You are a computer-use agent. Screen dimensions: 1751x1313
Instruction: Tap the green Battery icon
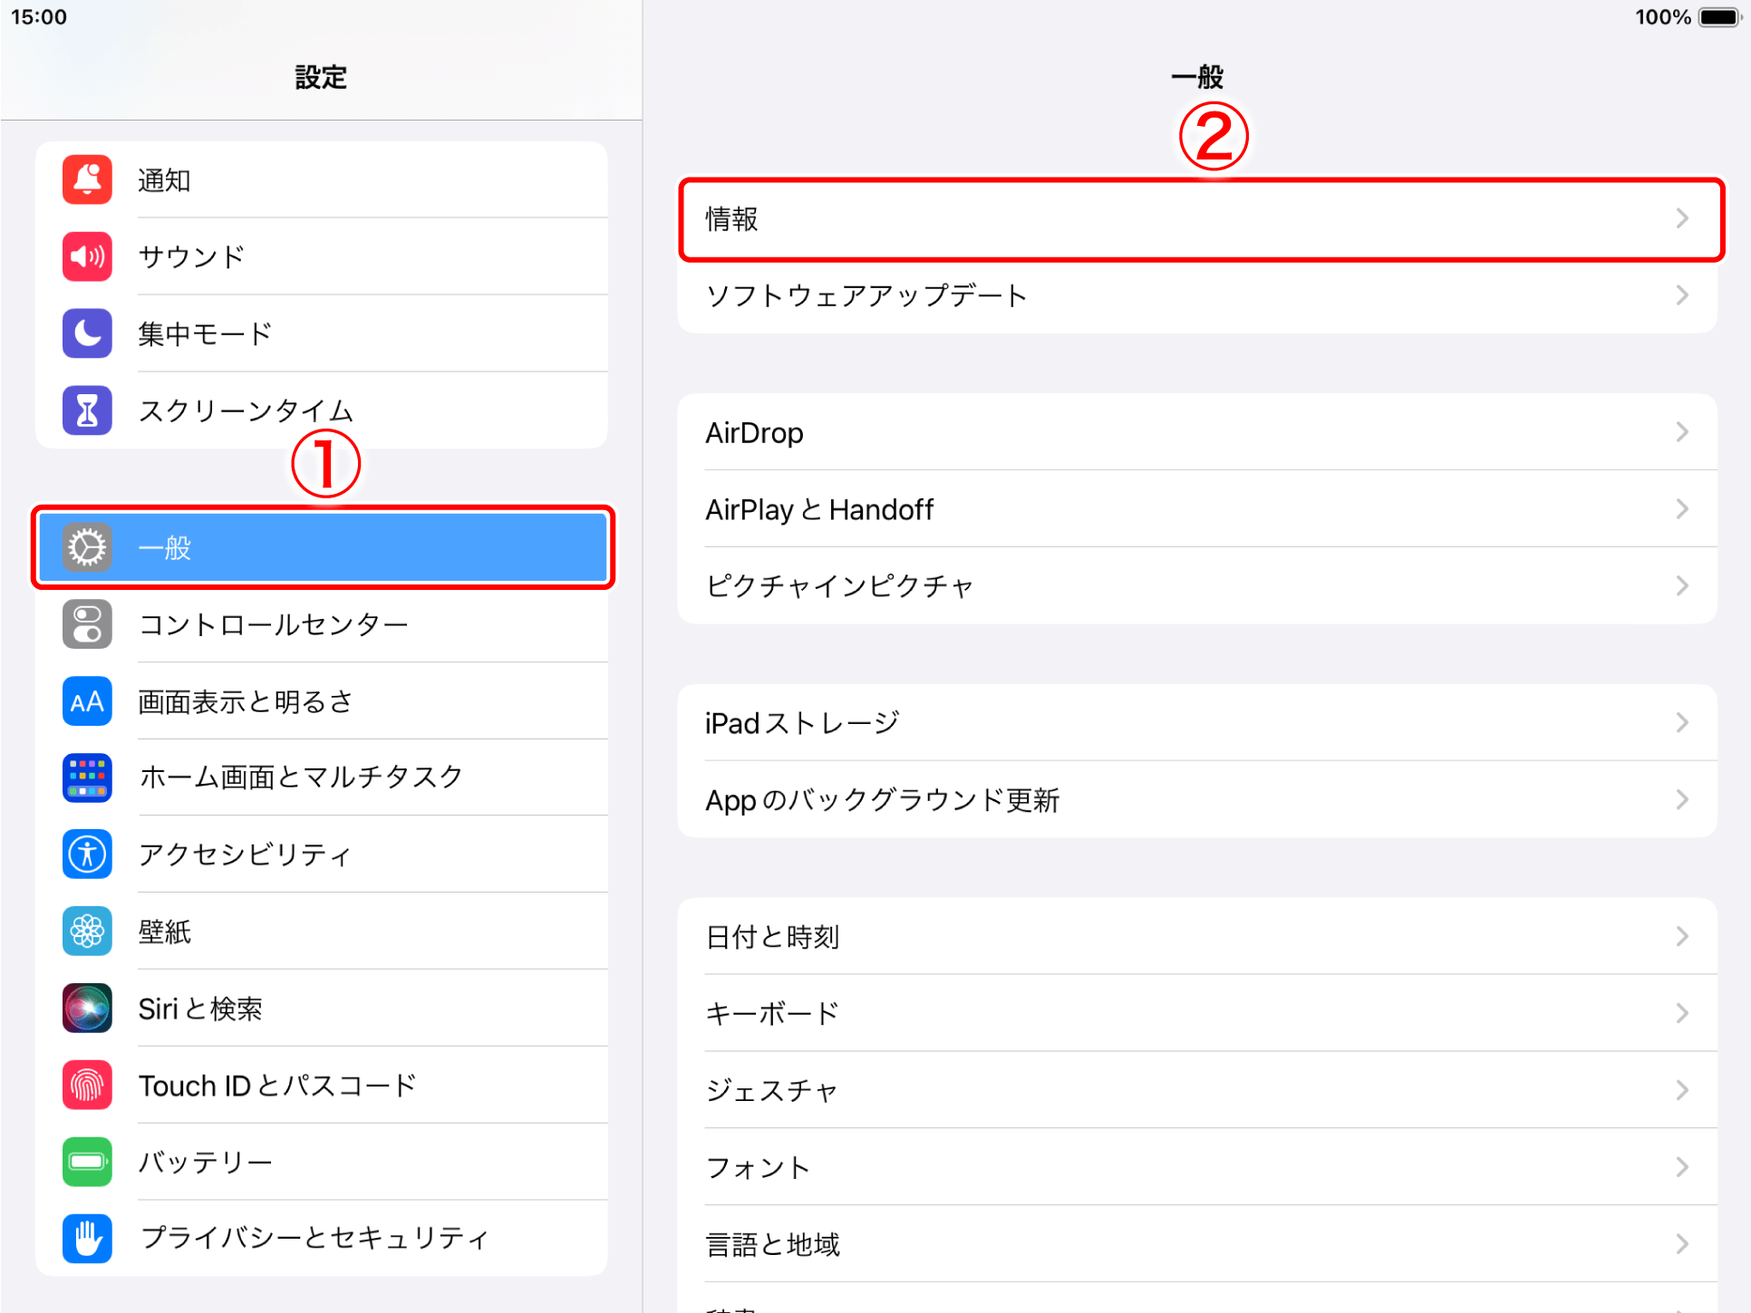(87, 1162)
